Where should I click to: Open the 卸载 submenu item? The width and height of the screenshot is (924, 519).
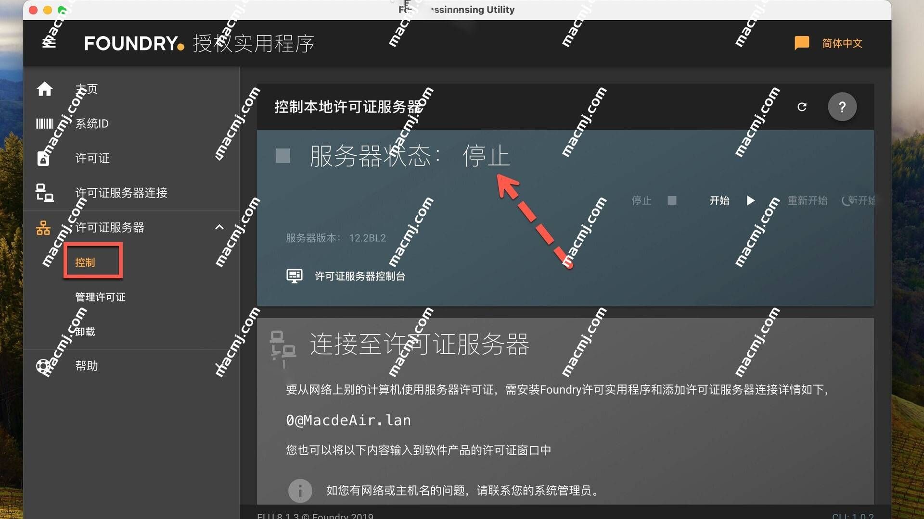pos(85,332)
